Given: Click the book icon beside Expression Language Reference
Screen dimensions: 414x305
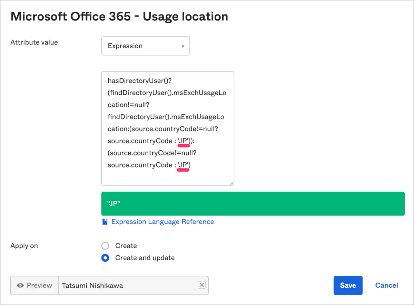Looking at the screenshot, I should click(x=105, y=222).
